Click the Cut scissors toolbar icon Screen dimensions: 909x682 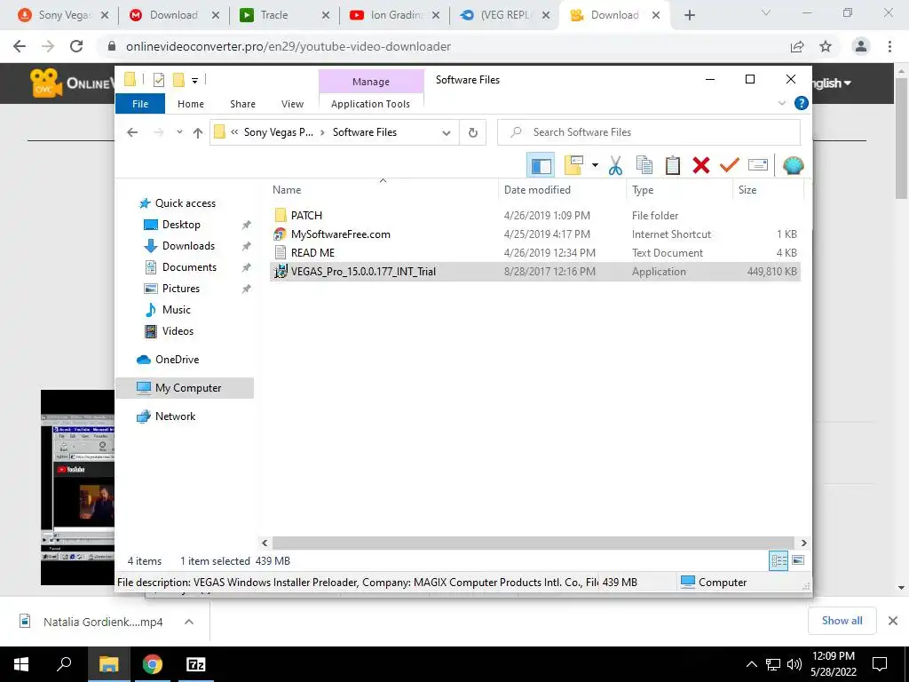pyautogui.click(x=615, y=166)
